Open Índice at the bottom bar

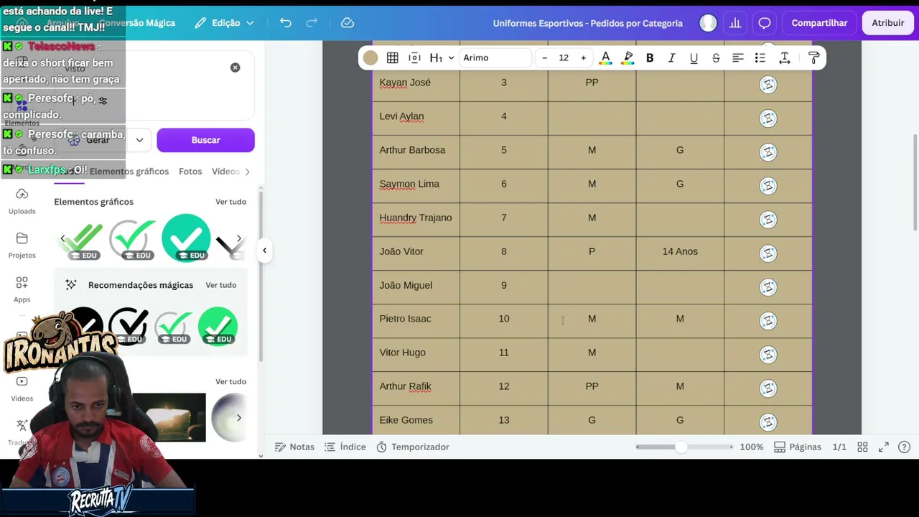pos(345,447)
